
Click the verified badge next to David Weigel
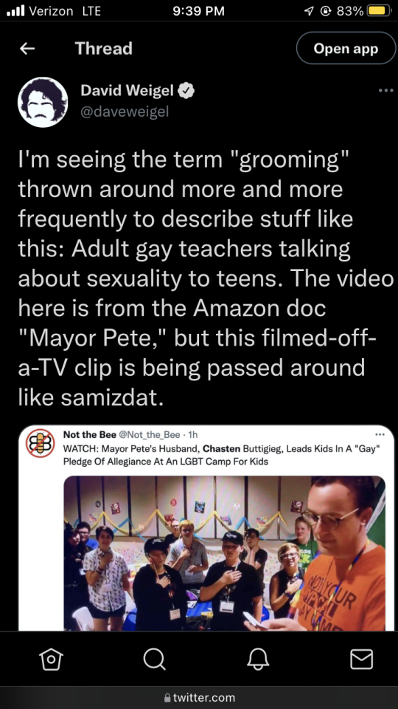[x=186, y=91]
